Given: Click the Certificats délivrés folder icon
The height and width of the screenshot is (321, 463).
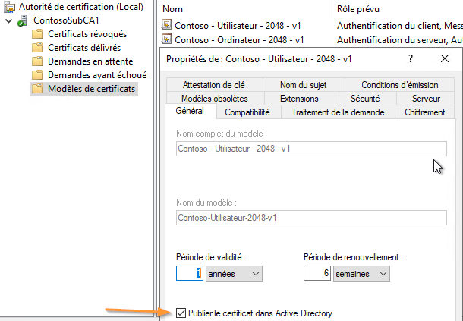Looking at the screenshot, I should click(37, 48).
